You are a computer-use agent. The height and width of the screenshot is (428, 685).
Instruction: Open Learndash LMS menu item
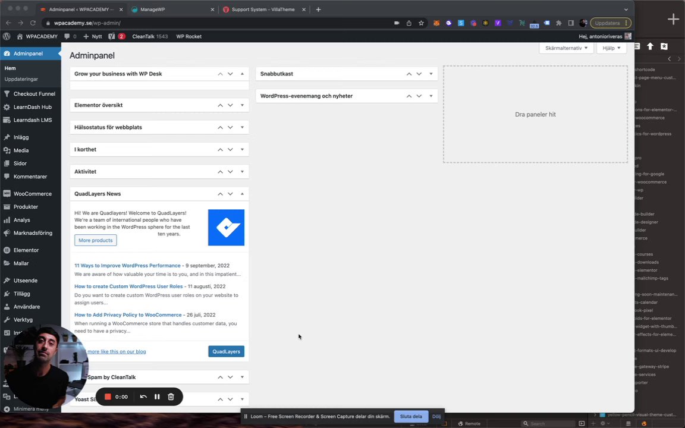click(x=30, y=119)
